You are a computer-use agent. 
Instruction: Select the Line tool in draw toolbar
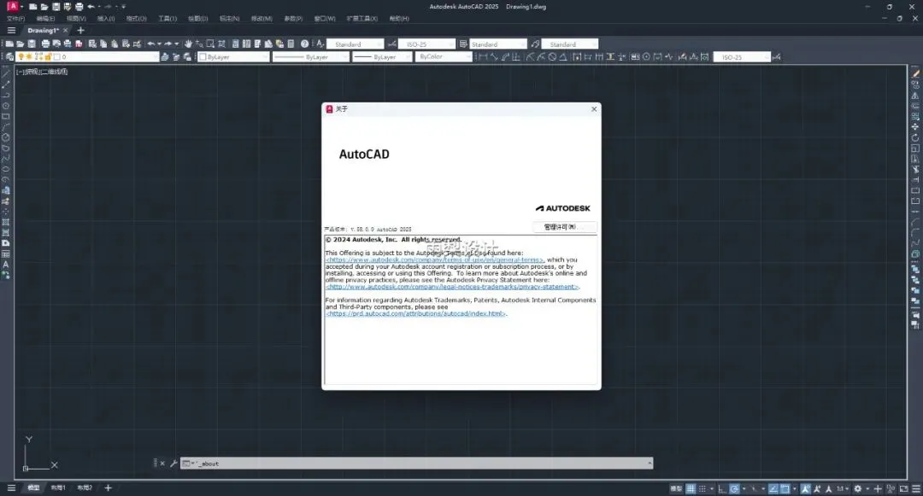pyautogui.click(x=6, y=74)
